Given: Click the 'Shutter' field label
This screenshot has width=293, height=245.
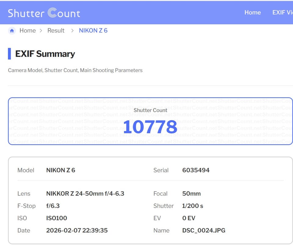Looking at the screenshot, I should click(x=164, y=206).
